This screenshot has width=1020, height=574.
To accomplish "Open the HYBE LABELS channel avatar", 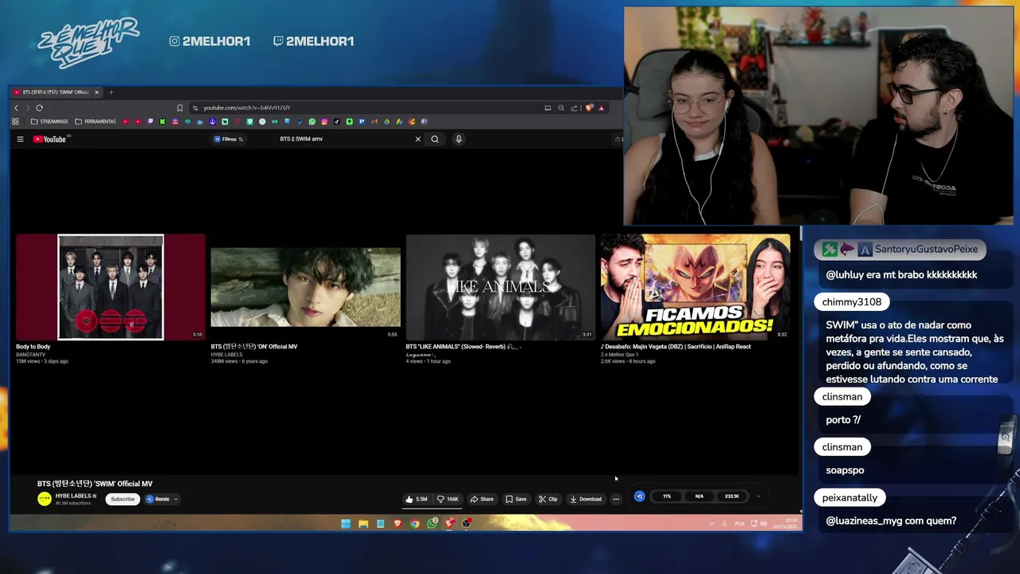I will pos(45,499).
